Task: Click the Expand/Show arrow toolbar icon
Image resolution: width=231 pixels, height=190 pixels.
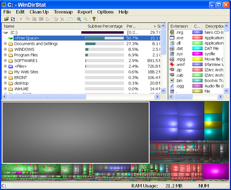Action: point(21,19)
